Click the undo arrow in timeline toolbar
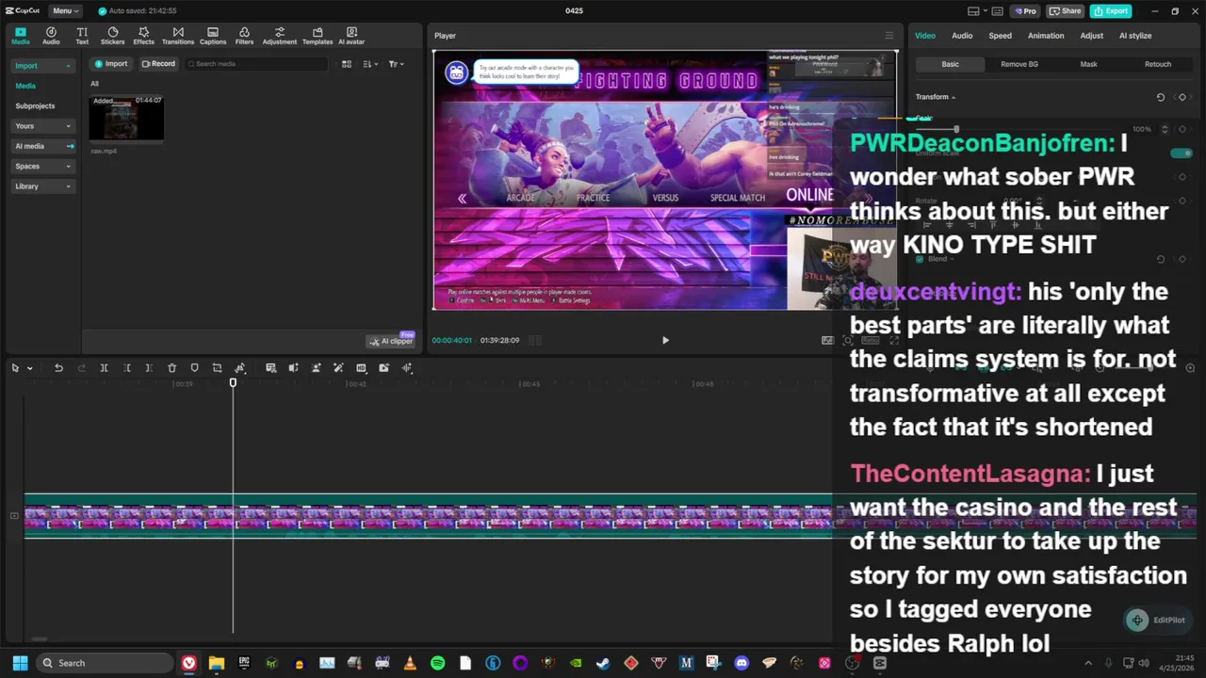Viewport: 1206px width, 678px height. (x=58, y=368)
